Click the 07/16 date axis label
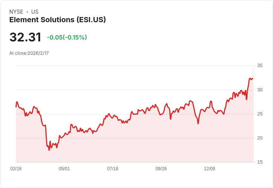The image size is (273, 188). [113, 169]
